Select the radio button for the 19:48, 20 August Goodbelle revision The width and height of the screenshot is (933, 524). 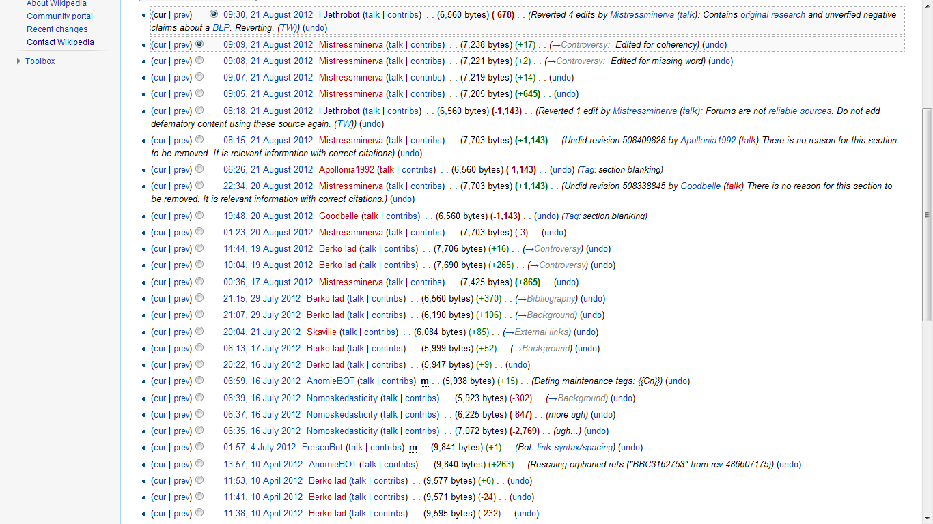click(199, 216)
